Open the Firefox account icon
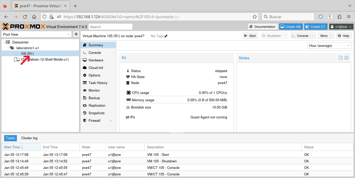The height and width of the screenshot is (178, 355). pos(321,17)
